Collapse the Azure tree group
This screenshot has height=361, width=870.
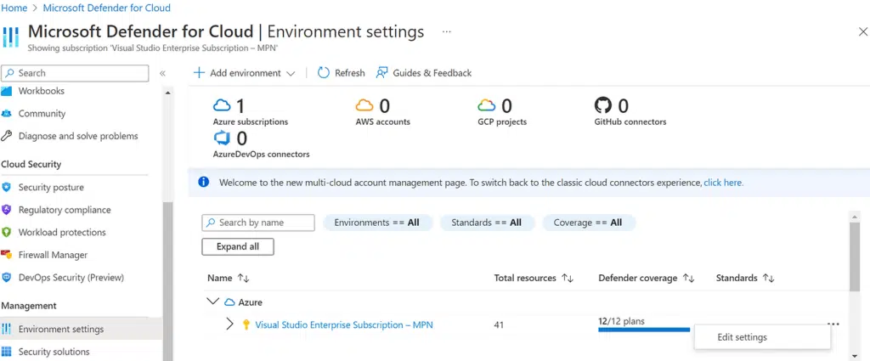(x=212, y=302)
